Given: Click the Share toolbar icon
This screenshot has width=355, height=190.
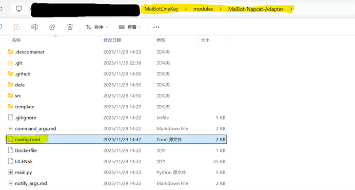Looking at the screenshot, I should coord(52,27).
